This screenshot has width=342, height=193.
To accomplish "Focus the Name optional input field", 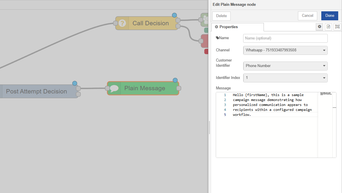I will coord(285,38).
